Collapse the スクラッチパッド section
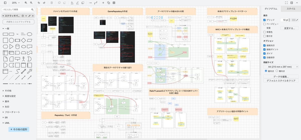 coord(12,16)
